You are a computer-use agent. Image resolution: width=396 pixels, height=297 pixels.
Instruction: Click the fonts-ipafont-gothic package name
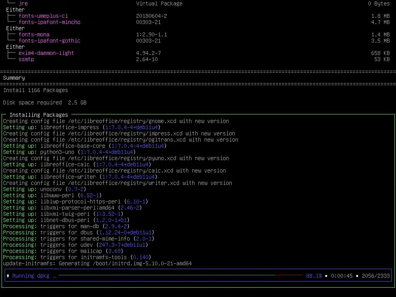[x=49, y=41]
